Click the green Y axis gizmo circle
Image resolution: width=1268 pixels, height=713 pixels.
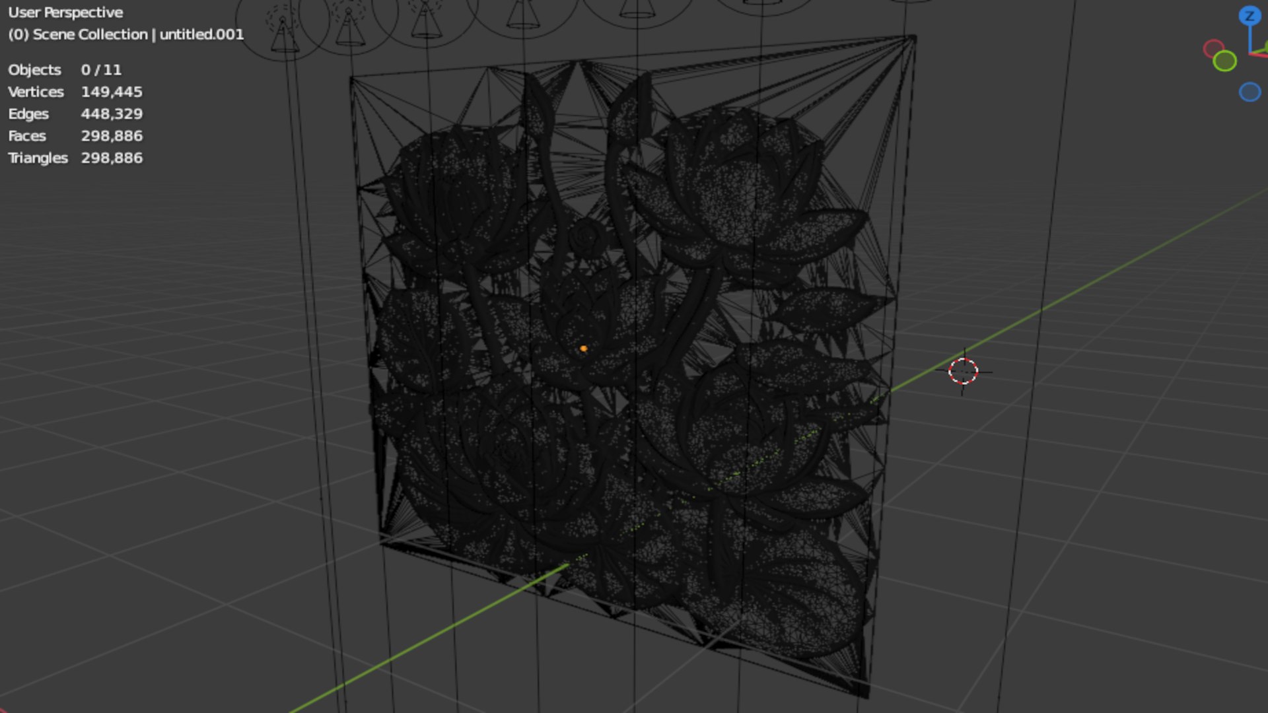[x=1225, y=61]
